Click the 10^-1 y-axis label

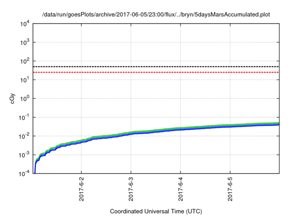[24, 118]
